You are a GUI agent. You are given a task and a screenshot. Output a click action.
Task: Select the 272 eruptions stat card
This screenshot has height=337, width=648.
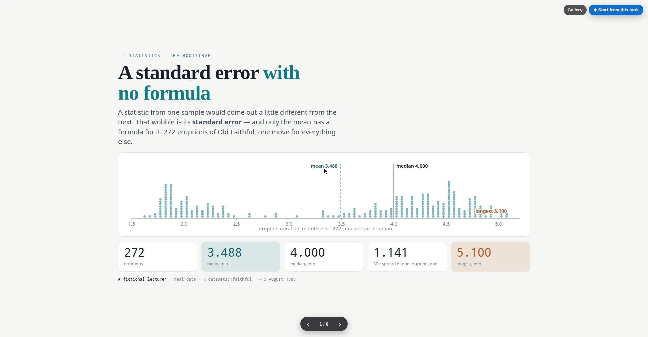[x=158, y=256]
